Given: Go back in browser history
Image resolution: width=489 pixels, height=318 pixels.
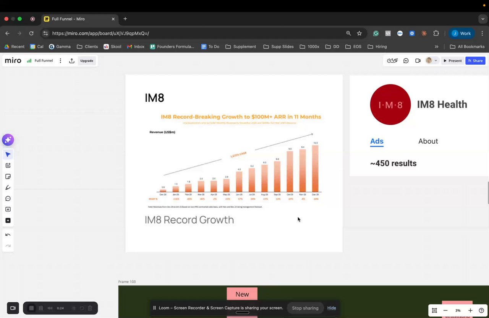Looking at the screenshot, I should click(7, 33).
